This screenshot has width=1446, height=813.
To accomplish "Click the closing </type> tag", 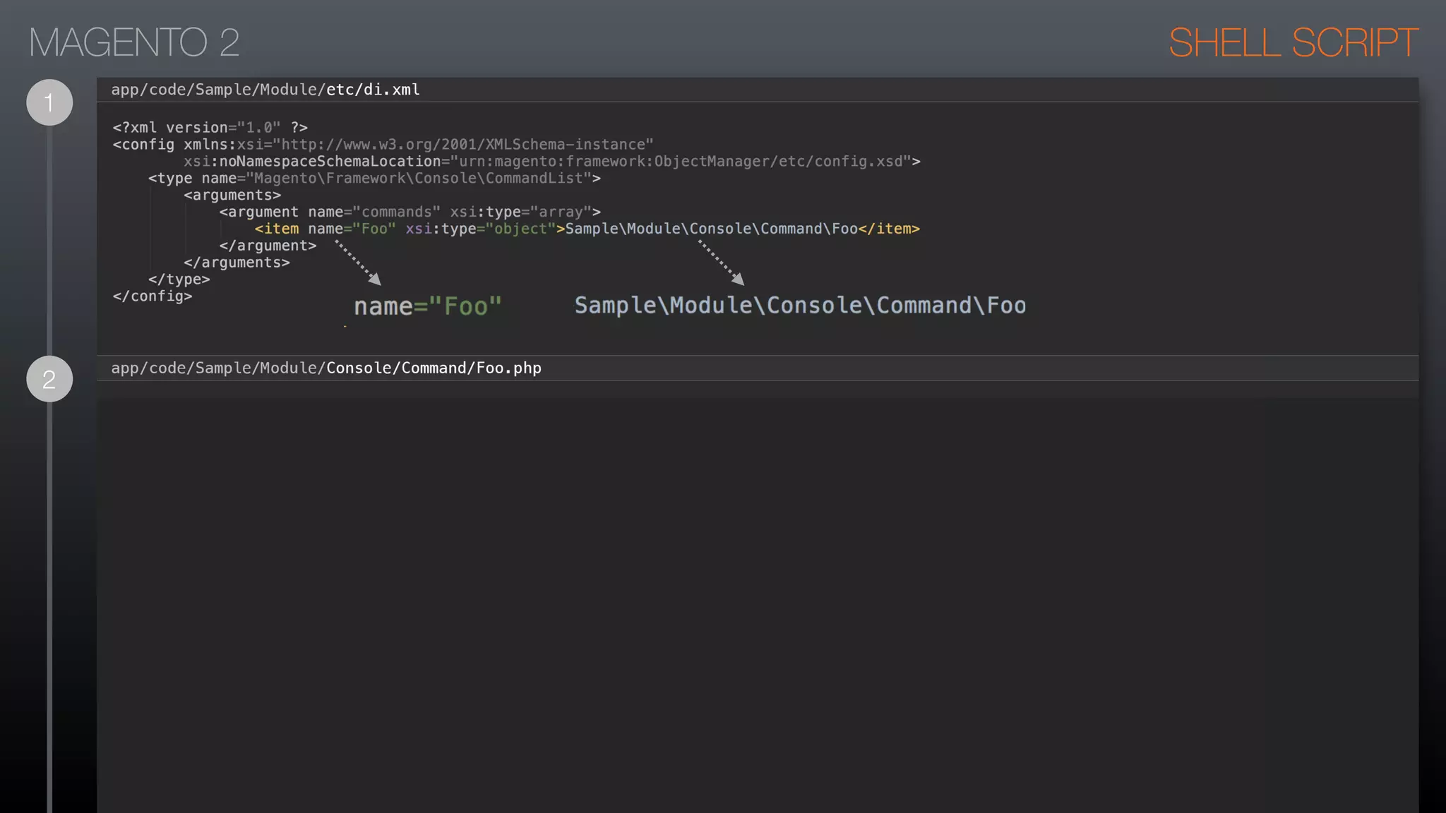I will click(x=179, y=279).
